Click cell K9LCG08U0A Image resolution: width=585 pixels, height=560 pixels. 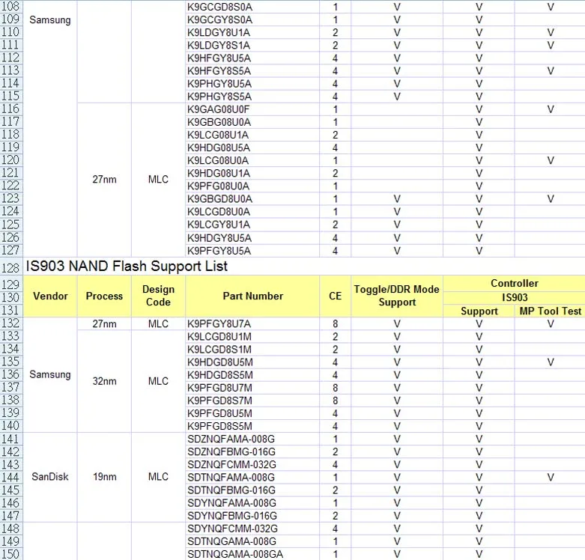pos(252,160)
